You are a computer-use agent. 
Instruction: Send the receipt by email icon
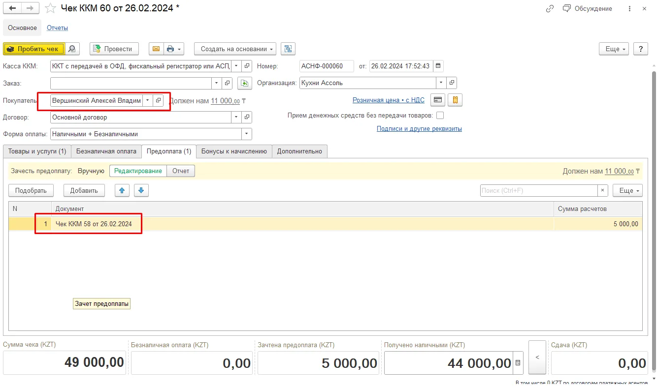click(x=156, y=49)
